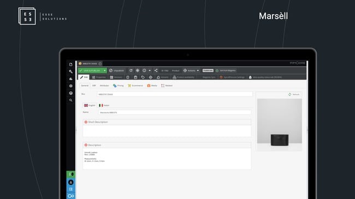The height and width of the screenshot is (199, 355).
Task: Click the reload icon in toolbar
Action: coord(131,70)
